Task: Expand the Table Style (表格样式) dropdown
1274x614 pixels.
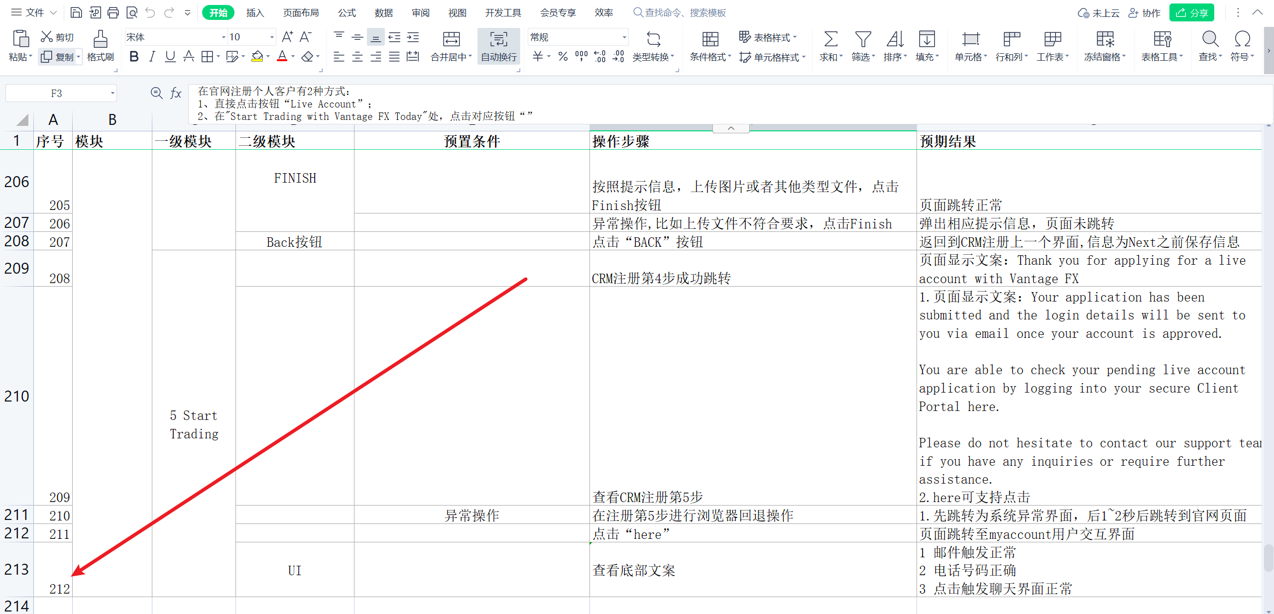Action: coord(795,37)
